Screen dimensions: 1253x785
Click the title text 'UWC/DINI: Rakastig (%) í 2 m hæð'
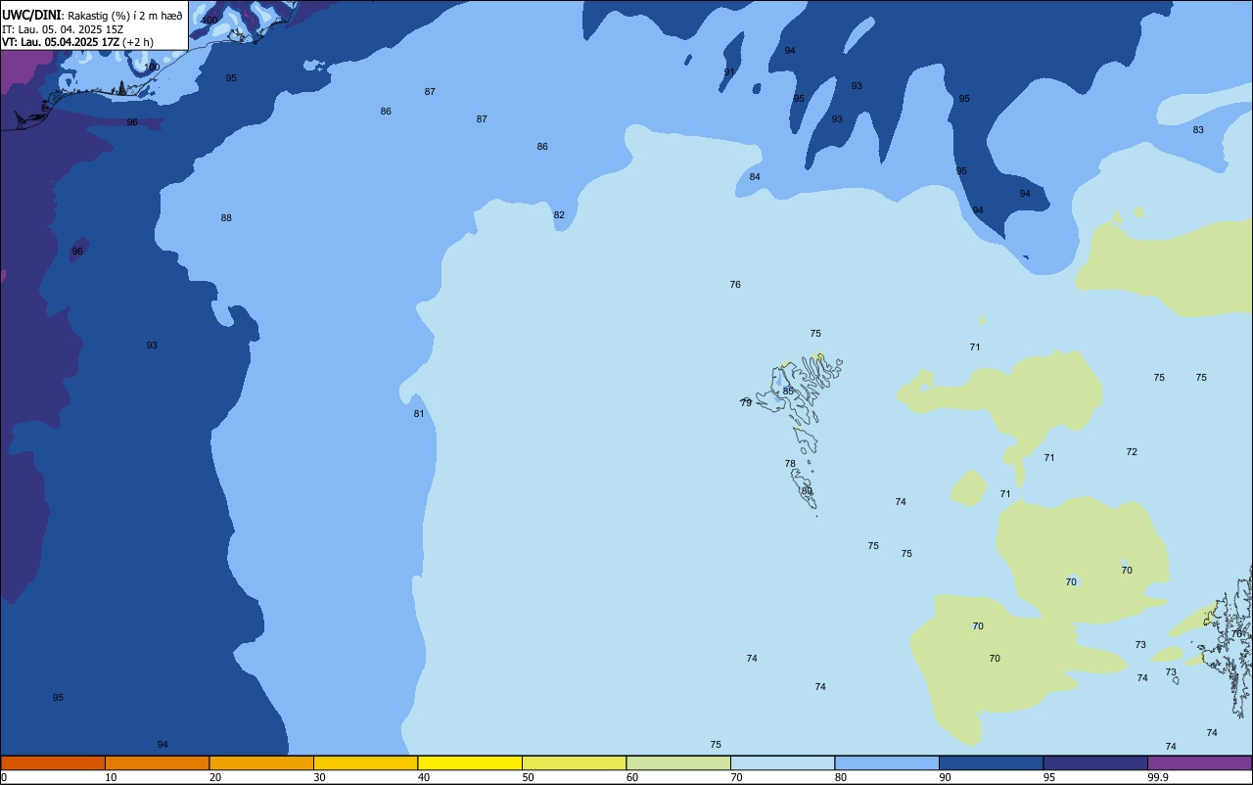coord(92,15)
